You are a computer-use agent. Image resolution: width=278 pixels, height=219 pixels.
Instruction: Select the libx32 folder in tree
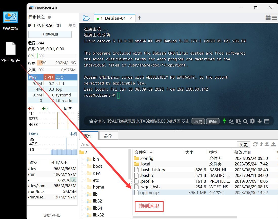95,215
